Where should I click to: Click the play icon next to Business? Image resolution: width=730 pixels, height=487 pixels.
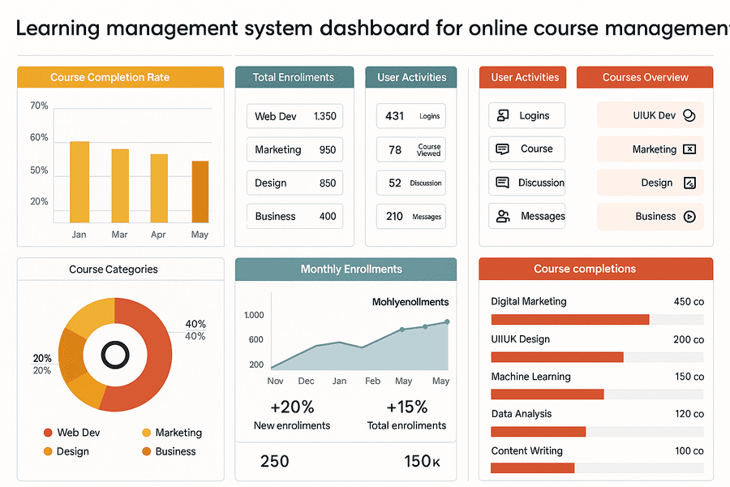(x=689, y=217)
